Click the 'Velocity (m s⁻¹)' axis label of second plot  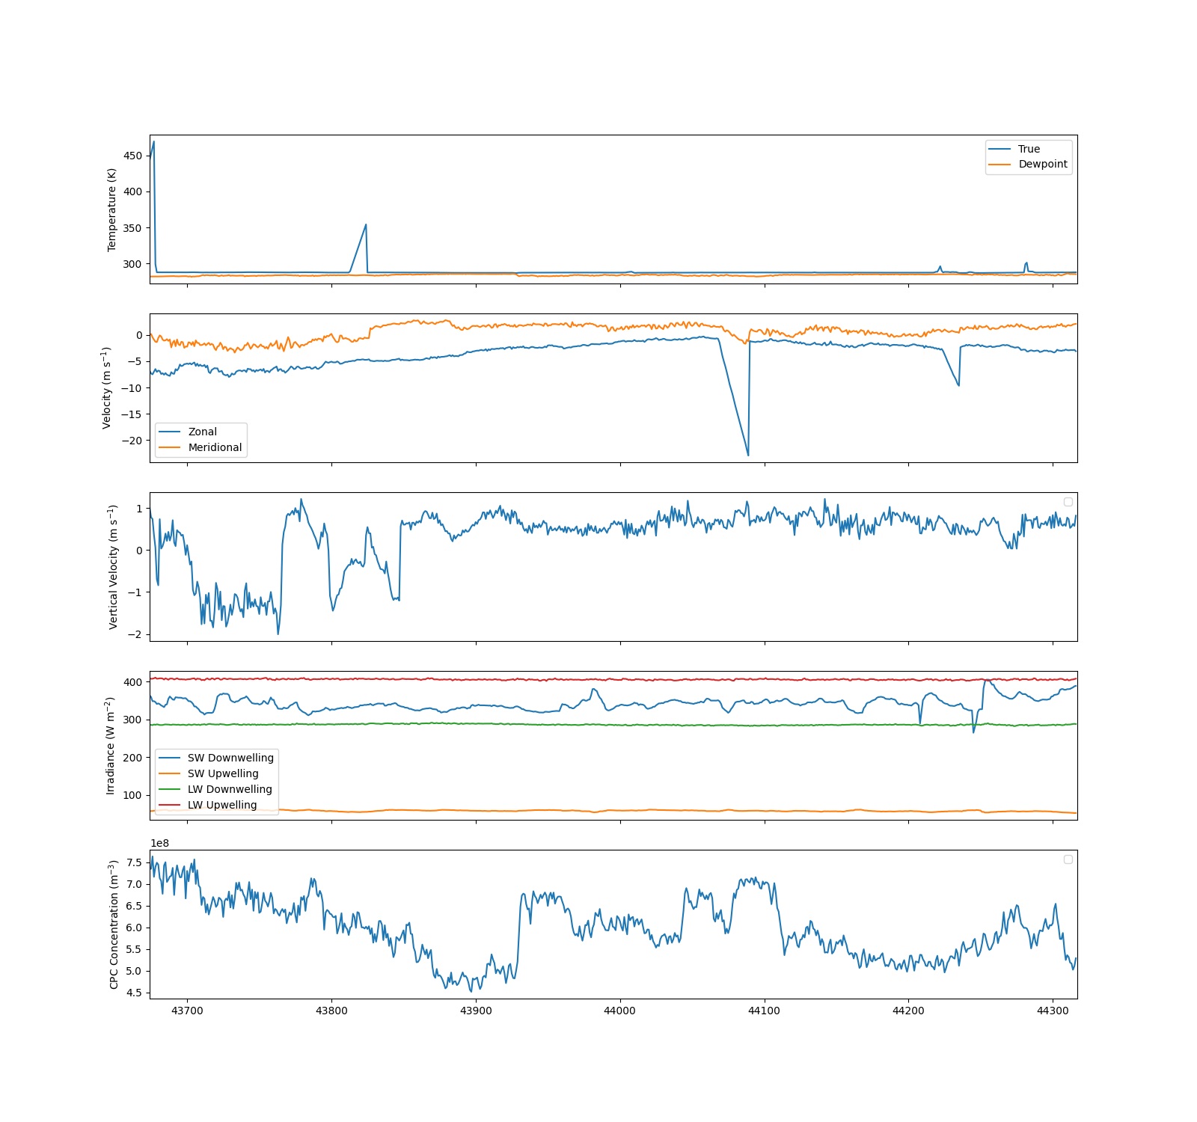point(106,387)
